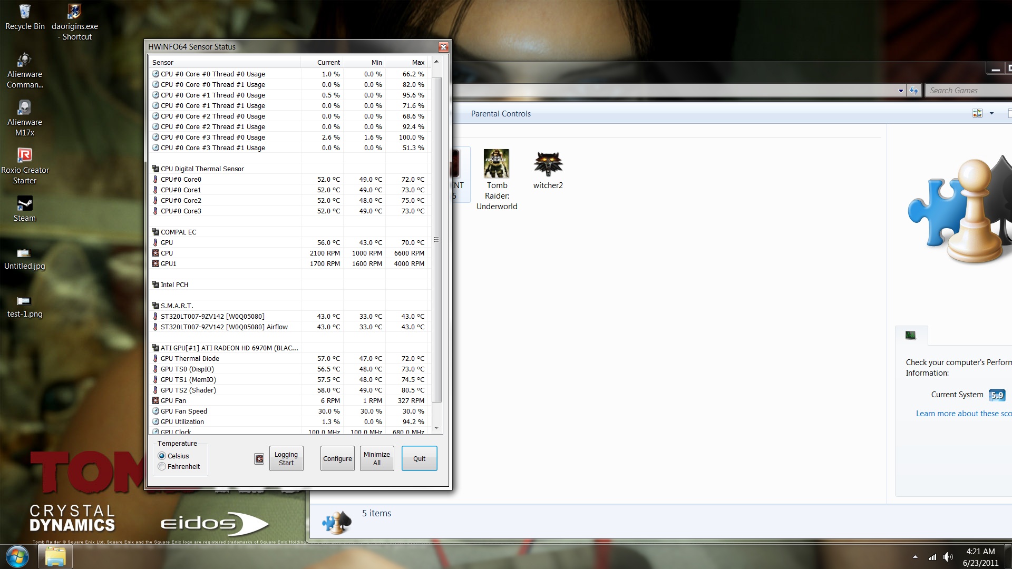Click the Search Games input field
The width and height of the screenshot is (1012, 569).
[x=970, y=91]
